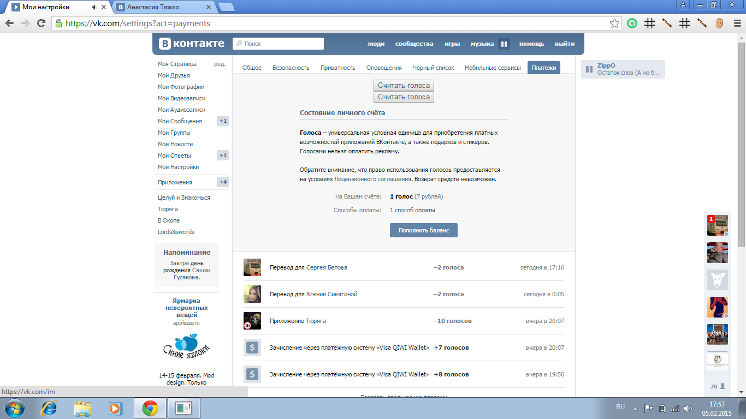This screenshot has width=746, height=419.
Task: Click the browser back arrow
Action: point(9,23)
